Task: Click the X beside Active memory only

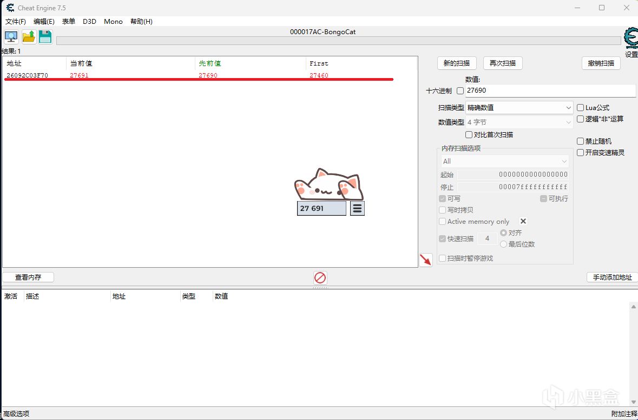Action: click(523, 221)
